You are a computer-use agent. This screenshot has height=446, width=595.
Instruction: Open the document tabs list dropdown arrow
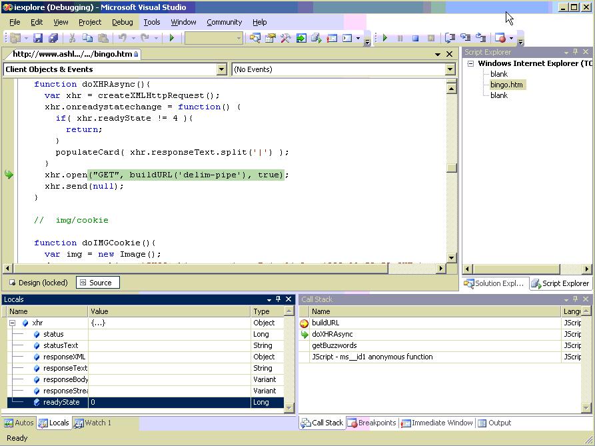[x=438, y=54]
